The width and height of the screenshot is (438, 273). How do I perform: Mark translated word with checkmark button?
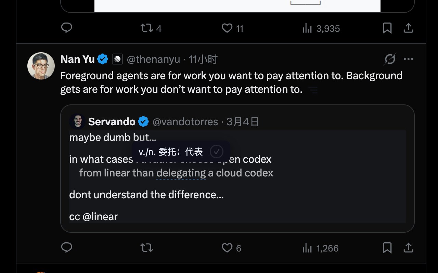click(x=216, y=152)
